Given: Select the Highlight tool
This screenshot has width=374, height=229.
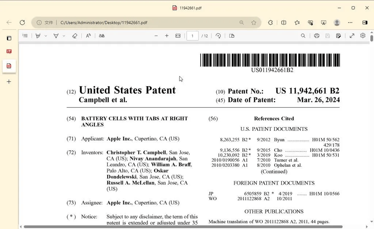Looking at the screenshot, I should (x=56, y=36).
